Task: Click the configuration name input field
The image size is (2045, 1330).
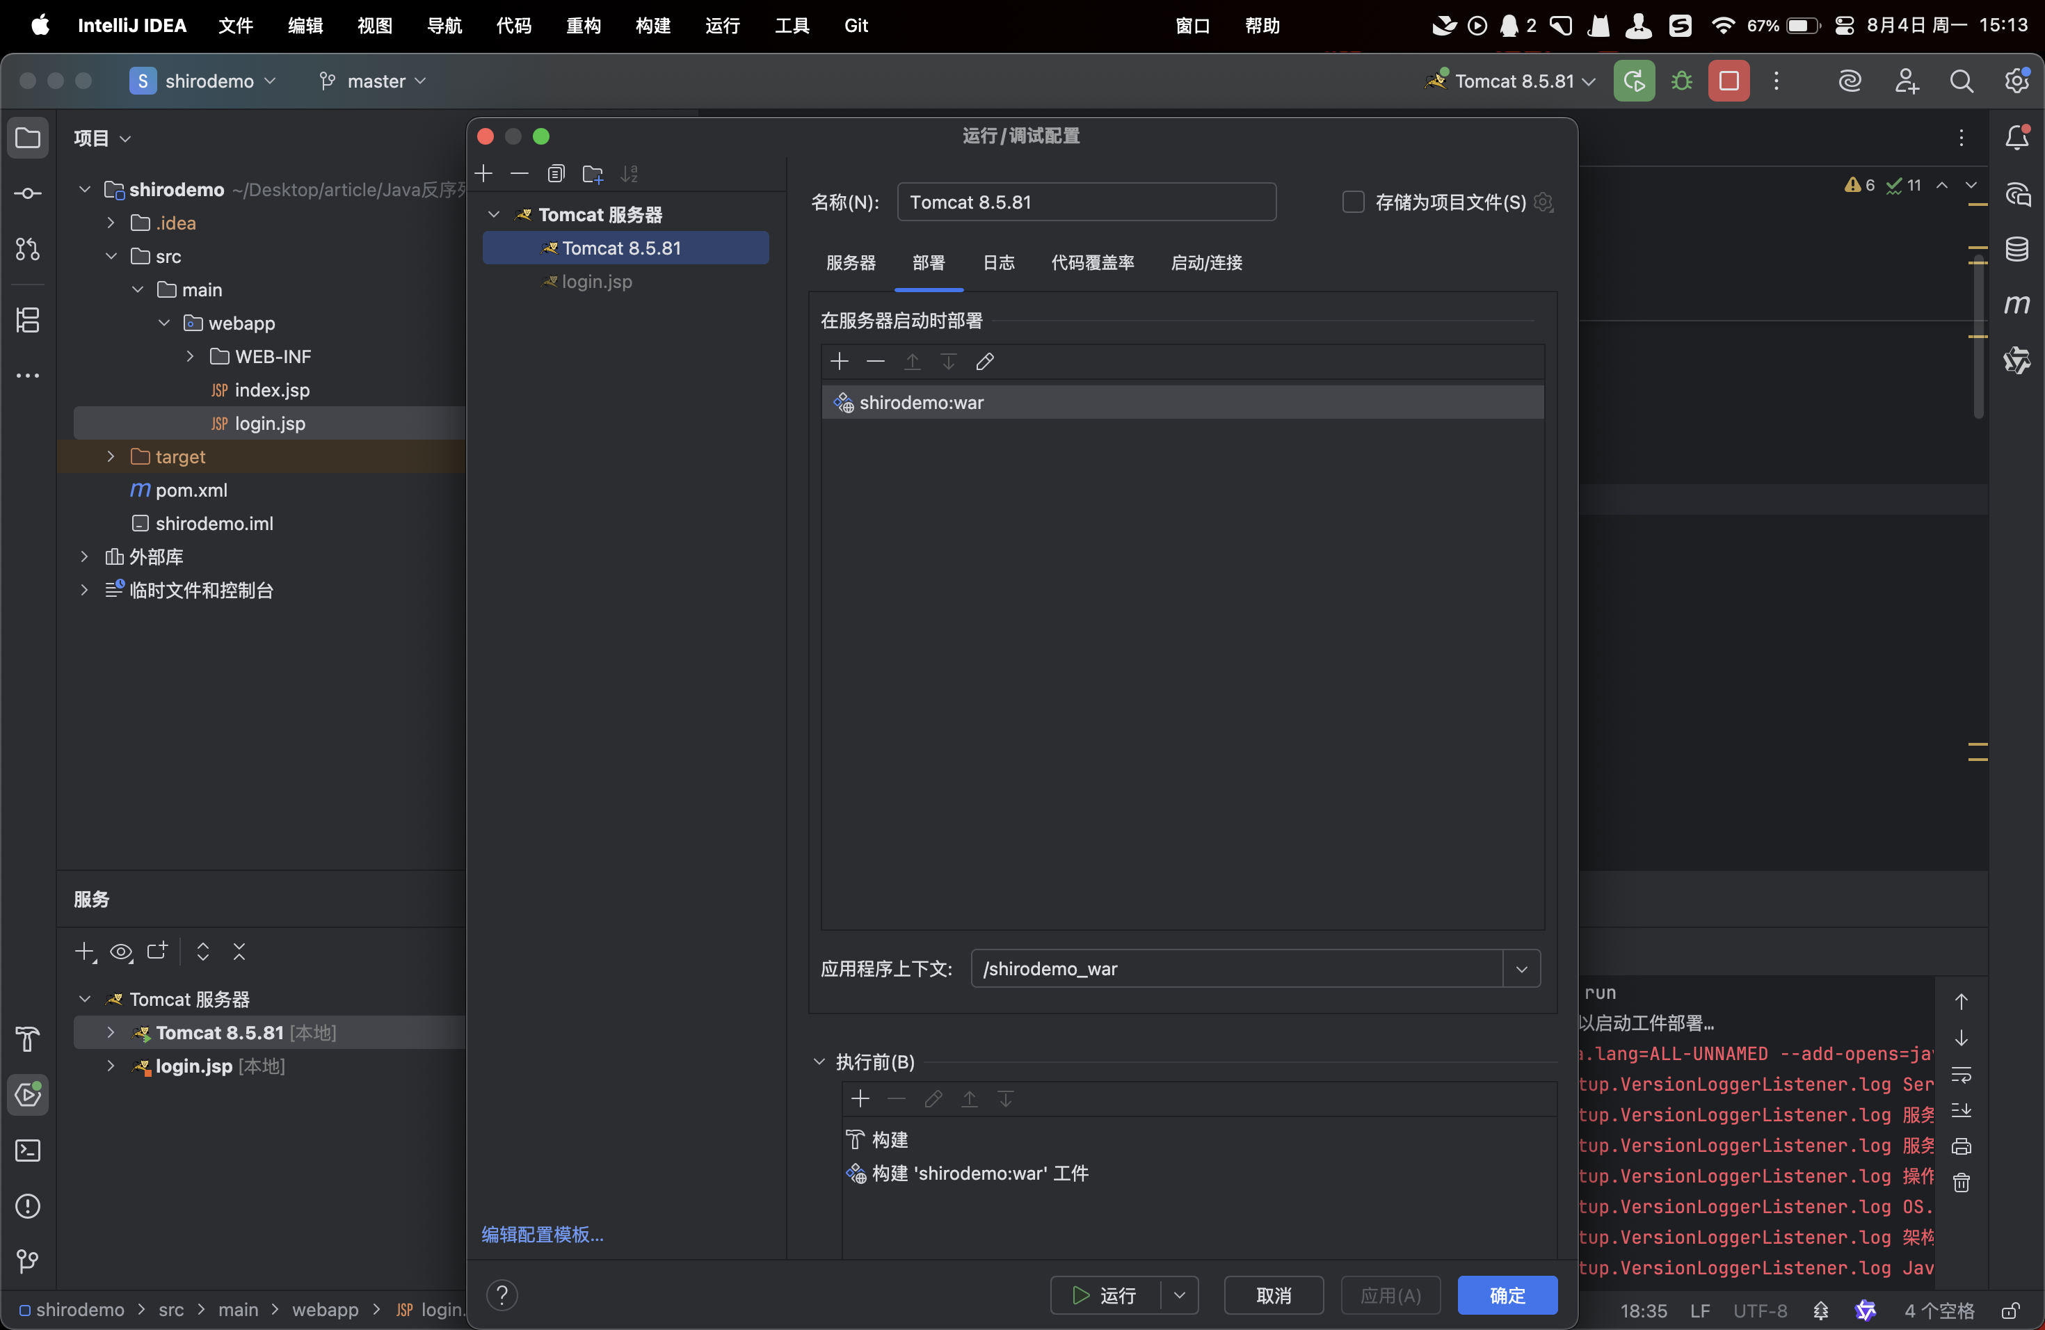Action: click(1086, 202)
